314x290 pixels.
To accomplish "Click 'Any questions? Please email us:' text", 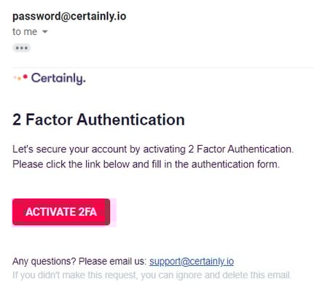I will tap(79, 262).
